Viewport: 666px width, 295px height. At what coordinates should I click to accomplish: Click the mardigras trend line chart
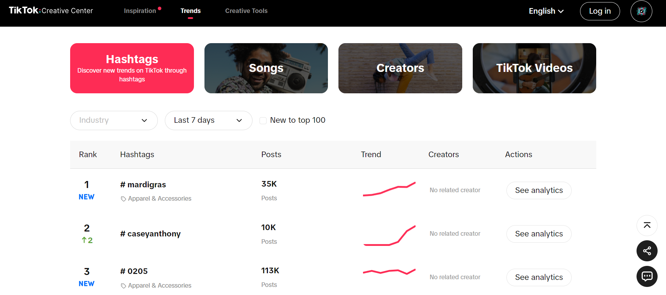click(x=389, y=189)
